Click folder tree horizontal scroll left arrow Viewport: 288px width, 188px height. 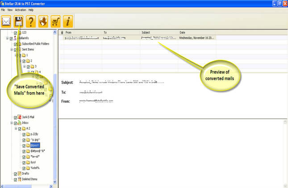[x=2, y=186]
